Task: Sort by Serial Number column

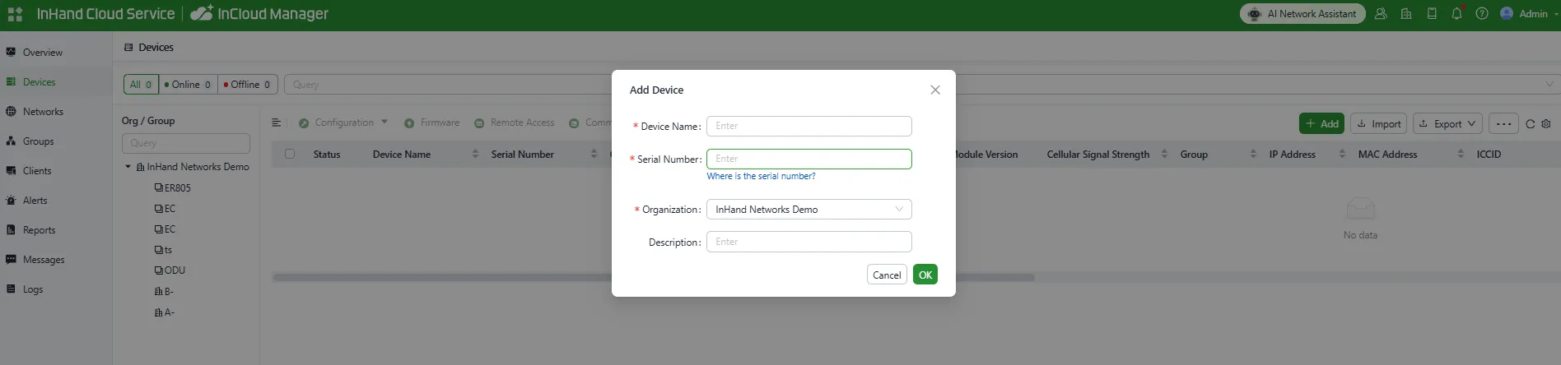Action: pos(594,154)
